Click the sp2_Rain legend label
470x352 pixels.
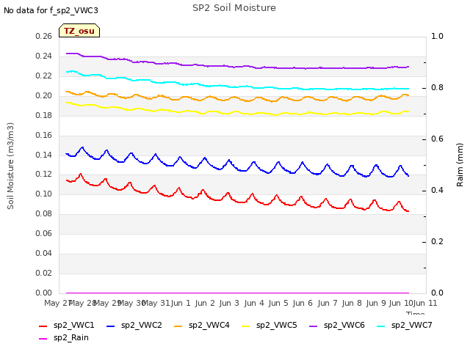coord(71,337)
